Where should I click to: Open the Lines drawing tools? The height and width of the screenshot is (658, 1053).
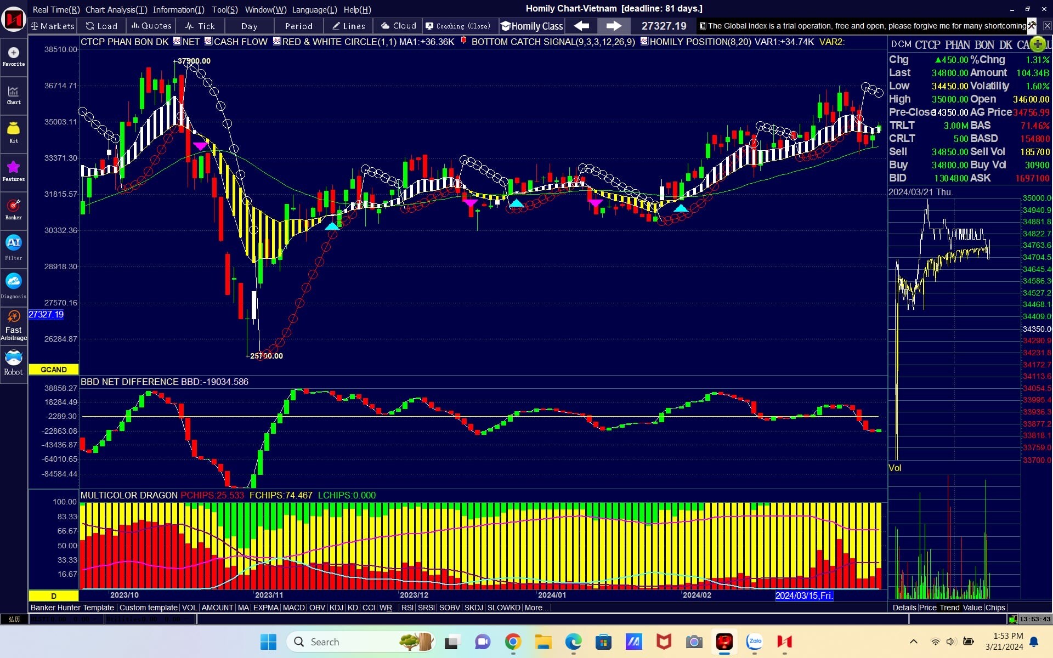tap(349, 26)
